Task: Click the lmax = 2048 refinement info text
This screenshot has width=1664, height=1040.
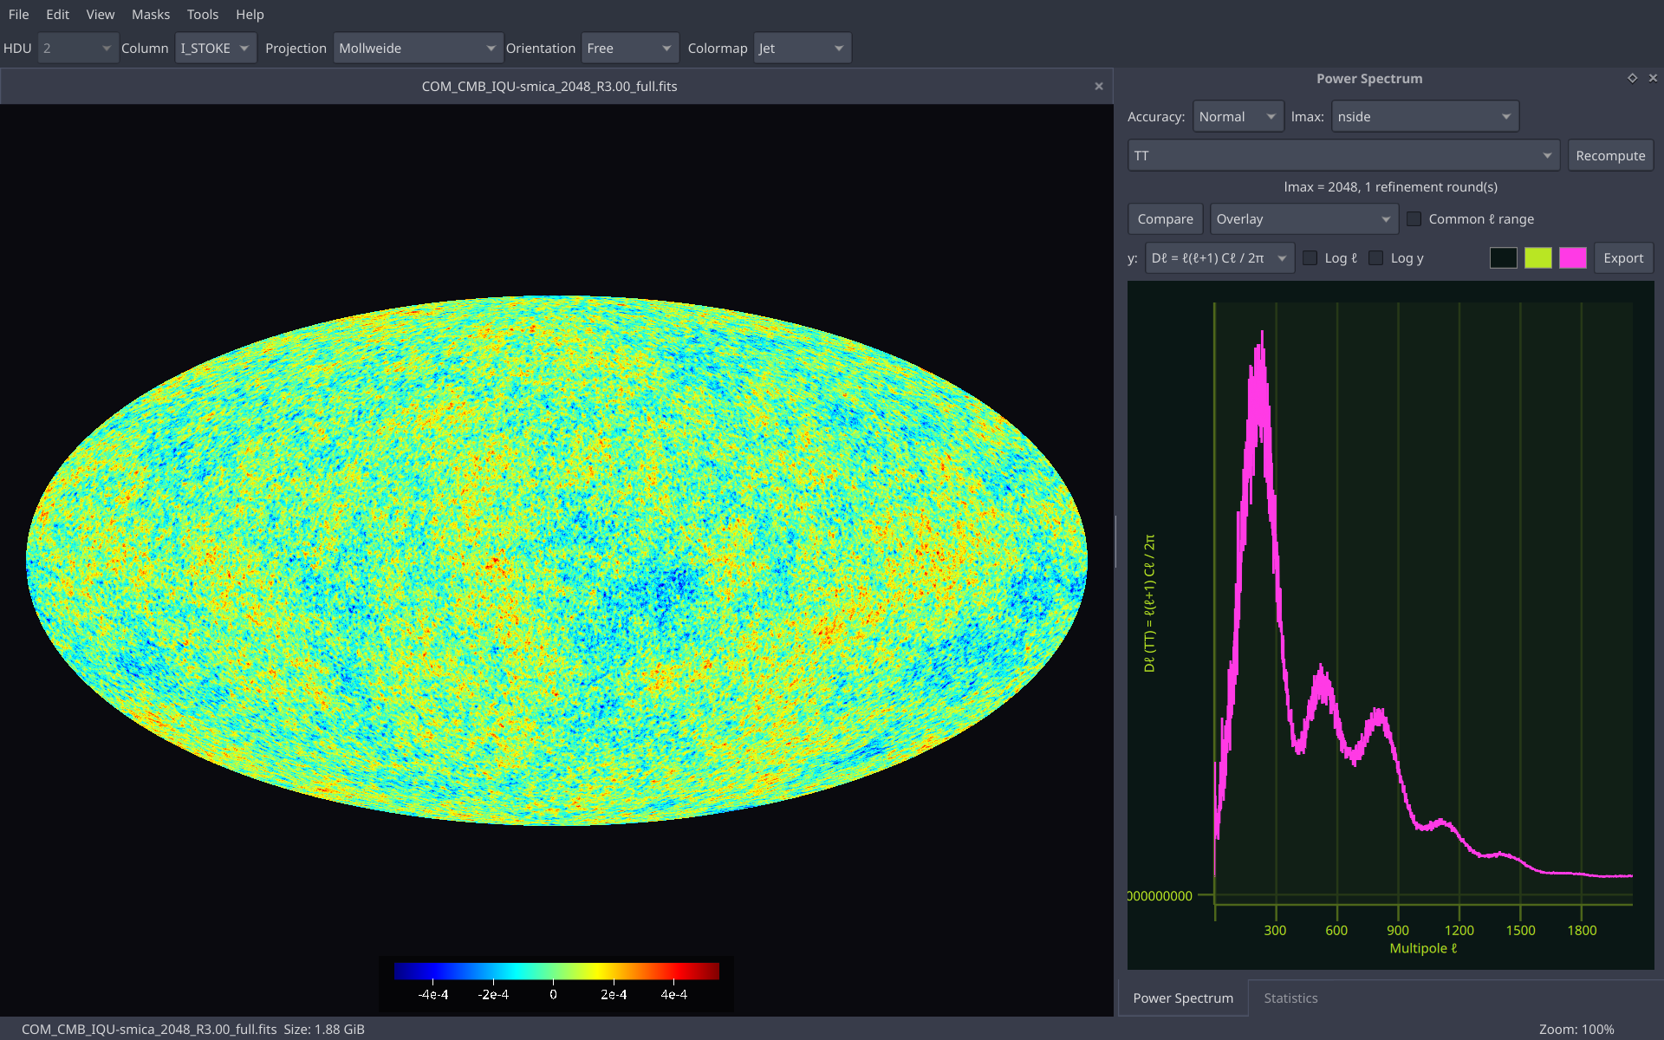Action: [x=1390, y=187]
